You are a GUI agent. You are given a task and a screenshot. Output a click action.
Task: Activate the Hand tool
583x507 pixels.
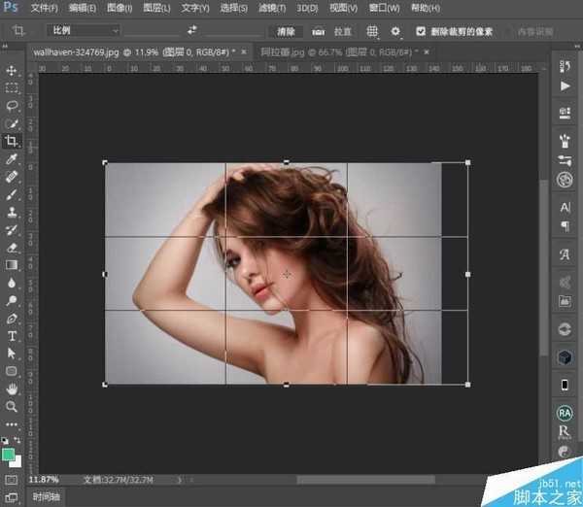(x=13, y=389)
